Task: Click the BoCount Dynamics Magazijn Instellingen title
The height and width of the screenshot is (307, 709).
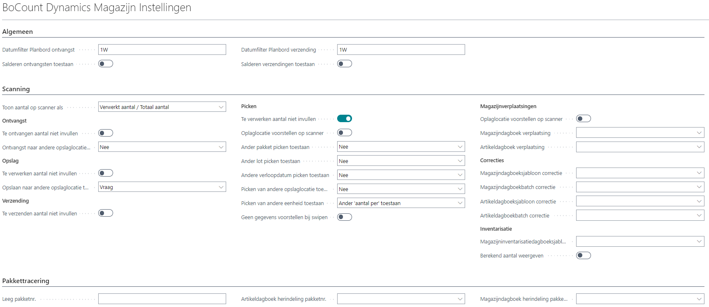Action: pos(97,7)
